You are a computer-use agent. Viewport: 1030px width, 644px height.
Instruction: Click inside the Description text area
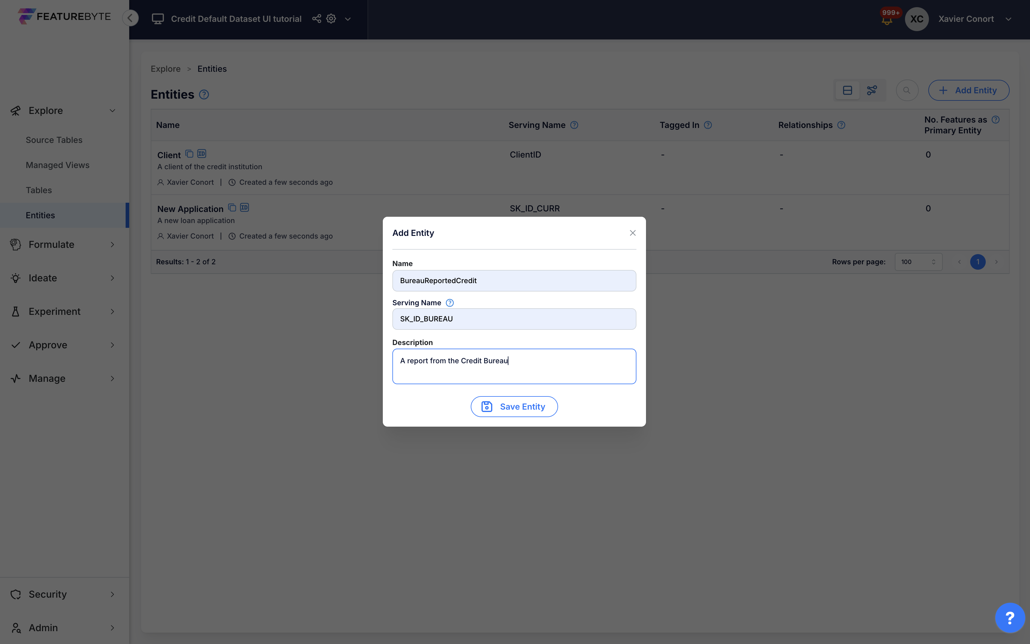click(x=514, y=366)
